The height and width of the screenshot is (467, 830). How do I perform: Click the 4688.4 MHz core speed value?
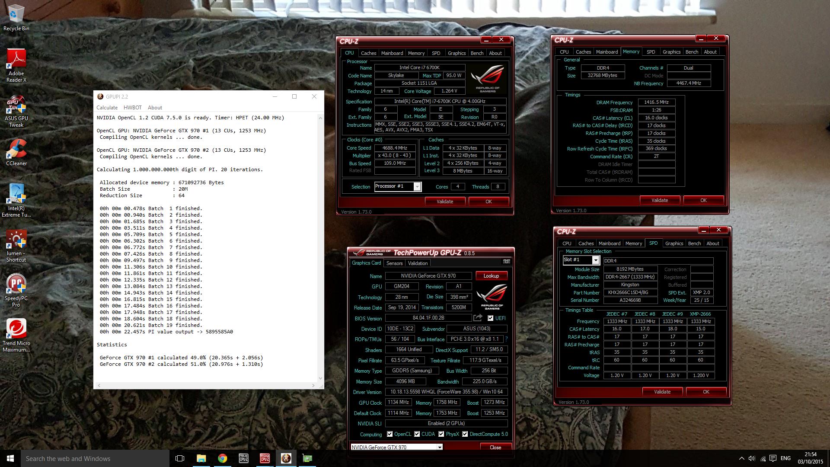[x=395, y=148]
